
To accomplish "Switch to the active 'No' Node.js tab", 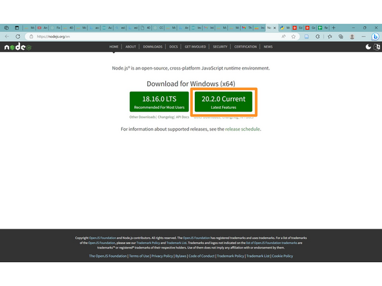I will tap(270, 28).
